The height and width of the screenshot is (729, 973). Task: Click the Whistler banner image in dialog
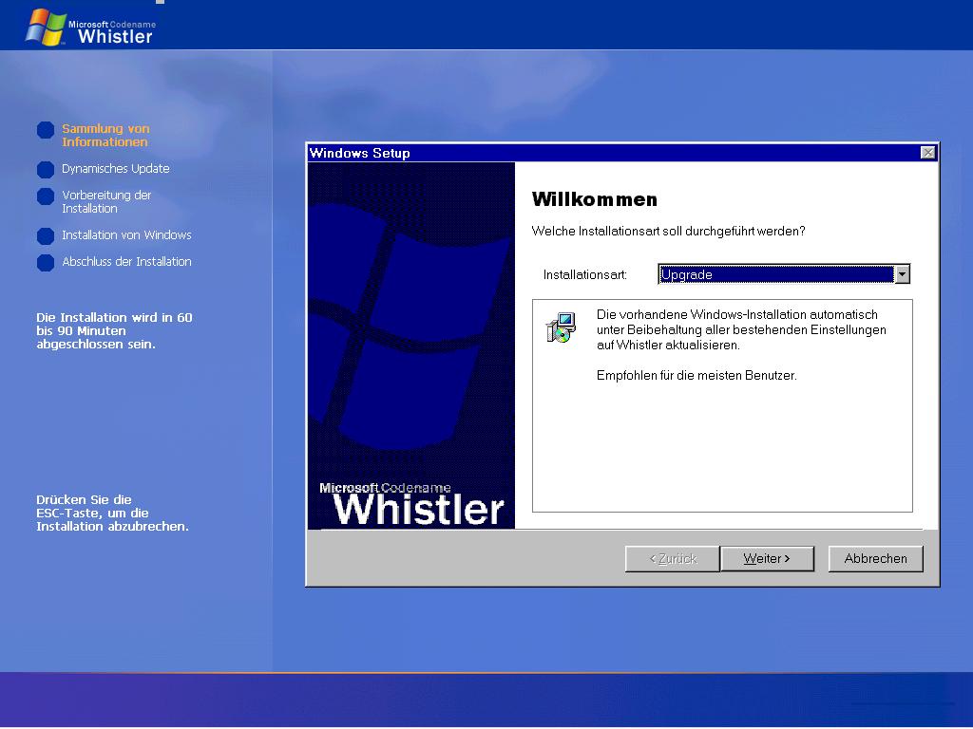point(411,346)
